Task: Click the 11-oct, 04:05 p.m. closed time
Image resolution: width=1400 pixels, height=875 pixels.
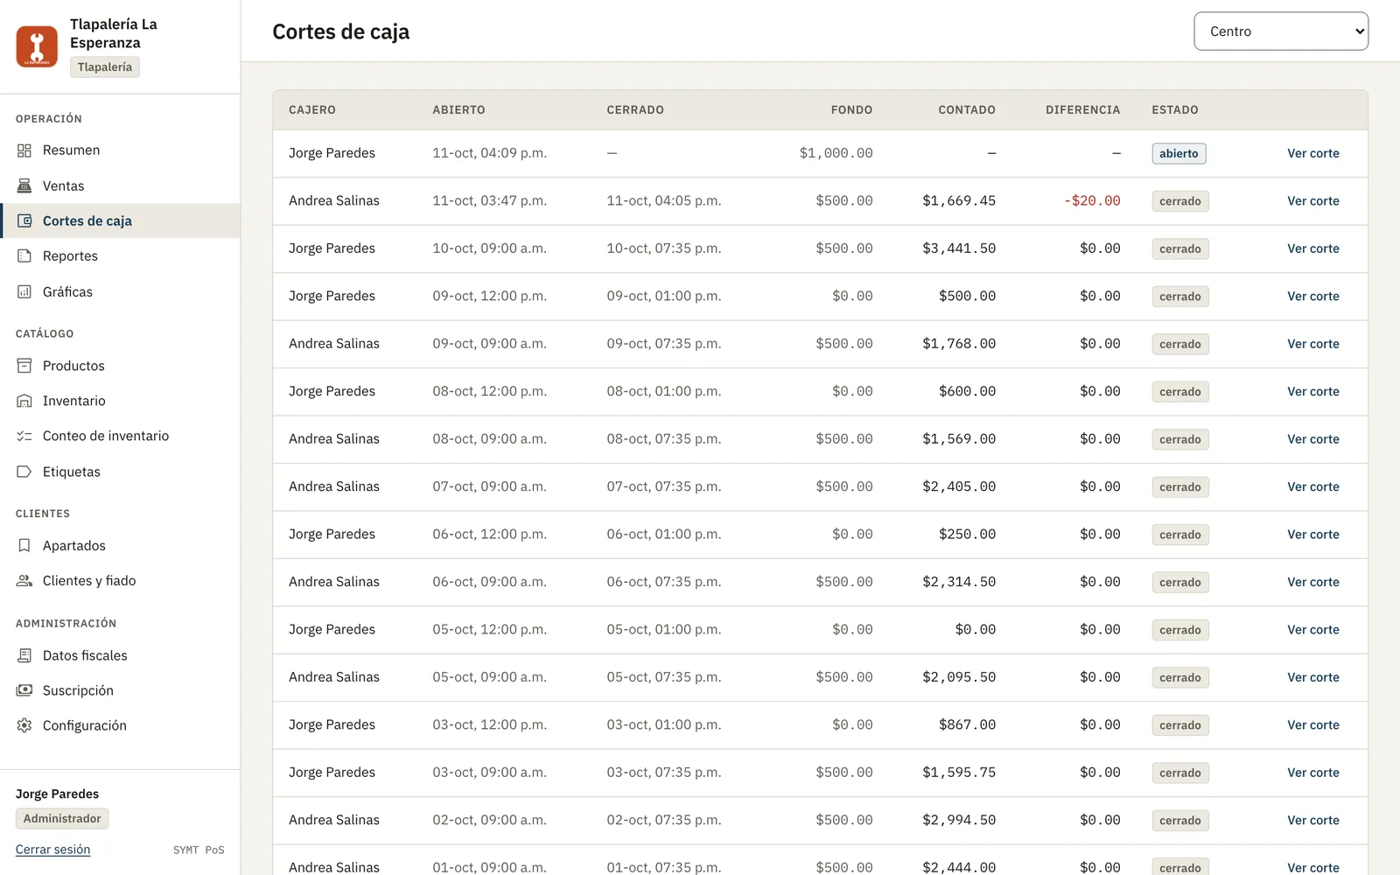Action: tap(664, 200)
